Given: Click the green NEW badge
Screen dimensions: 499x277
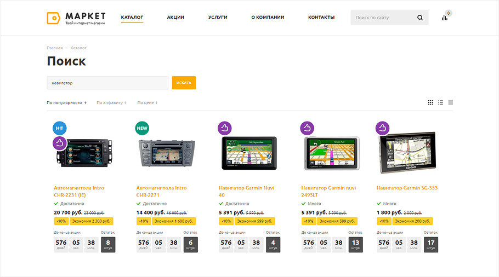Looking at the screenshot, I should (x=142, y=128).
